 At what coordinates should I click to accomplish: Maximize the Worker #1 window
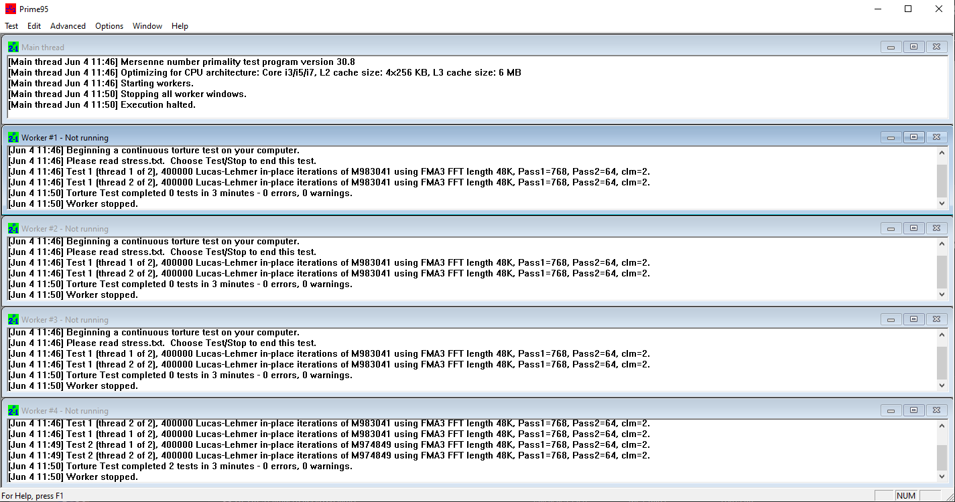coord(913,137)
